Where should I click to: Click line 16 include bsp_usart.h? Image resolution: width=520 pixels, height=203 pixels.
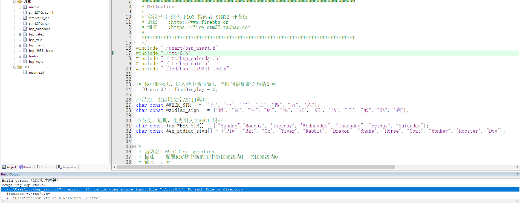coord(177,48)
